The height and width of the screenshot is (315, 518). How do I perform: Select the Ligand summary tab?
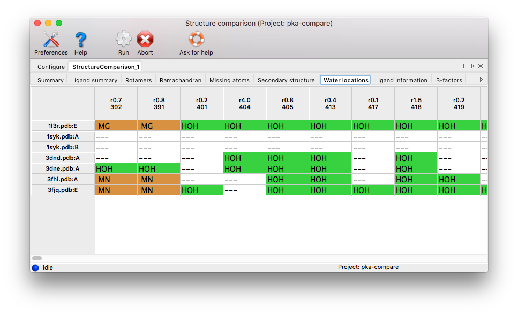point(94,80)
